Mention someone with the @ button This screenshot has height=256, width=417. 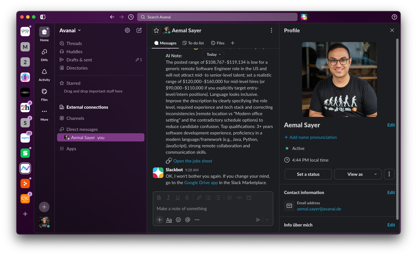coord(188,220)
